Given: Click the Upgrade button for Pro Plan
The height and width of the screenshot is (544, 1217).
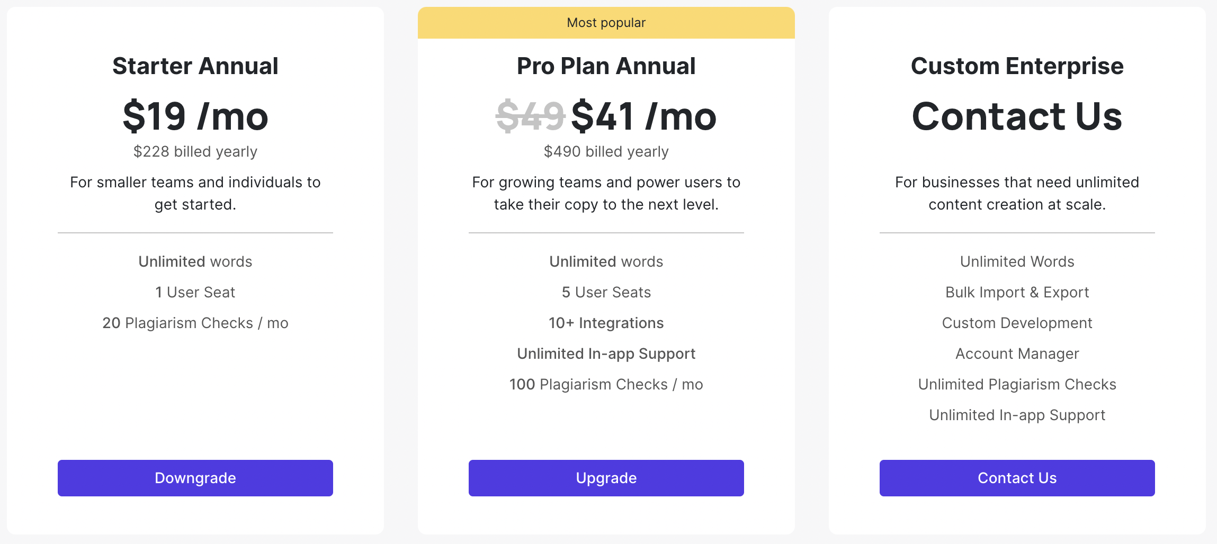Looking at the screenshot, I should (x=606, y=478).
